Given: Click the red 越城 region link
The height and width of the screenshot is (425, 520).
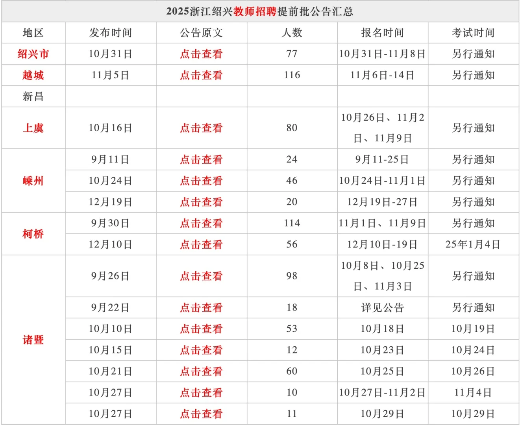Looking at the screenshot, I should (33, 75).
